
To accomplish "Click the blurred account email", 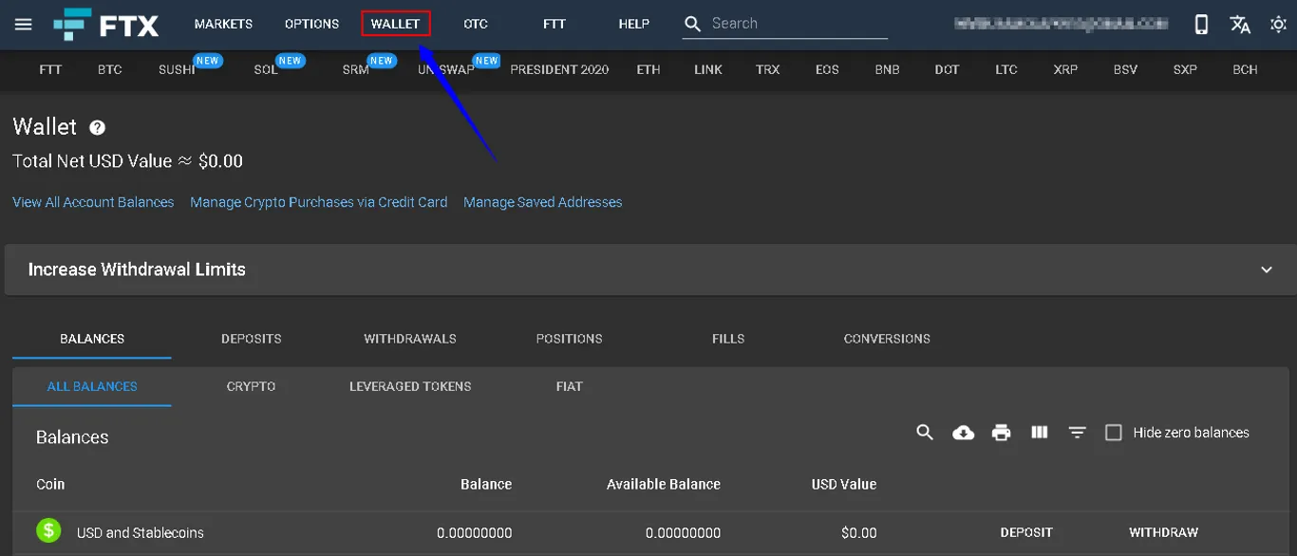I will [1062, 24].
